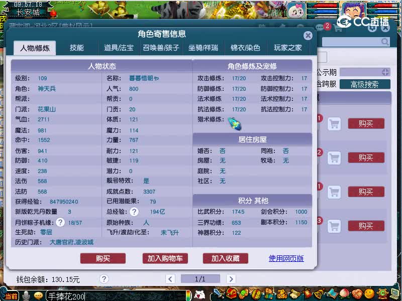
Task: Click the red 购买 button in the dialog
Action: pyautogui.click(x=103, y=258)
